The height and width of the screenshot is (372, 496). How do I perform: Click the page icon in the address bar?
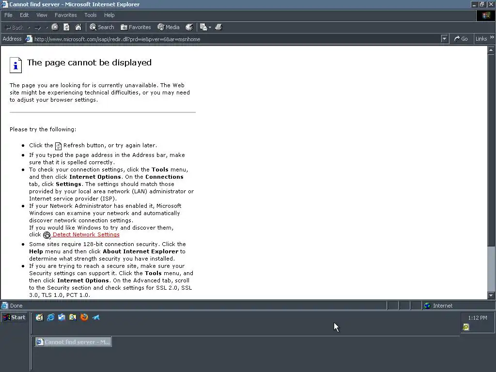pos(29,39)
